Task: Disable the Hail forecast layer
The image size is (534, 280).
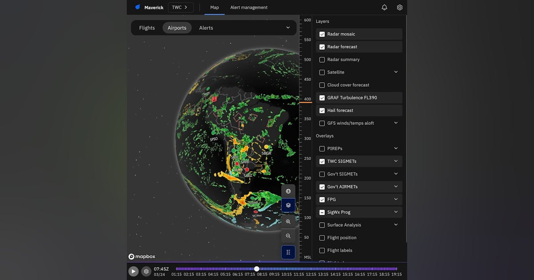Action: [322, 110]
